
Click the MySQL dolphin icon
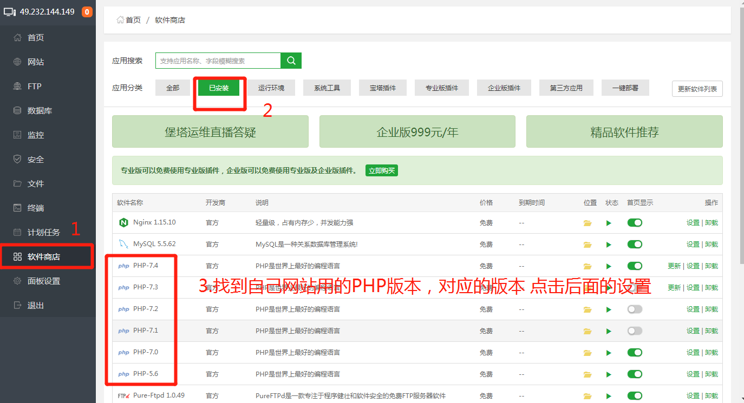(123, 244)
